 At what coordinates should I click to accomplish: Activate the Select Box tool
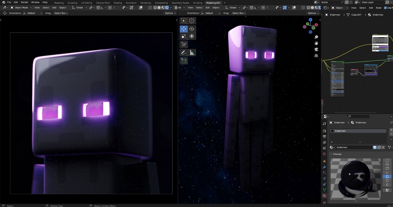tap(184, 21)
